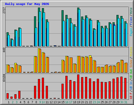This screenshot has height=105, width=134.
Task: Click the day 19 cyan pages bar
Action: 79,28
